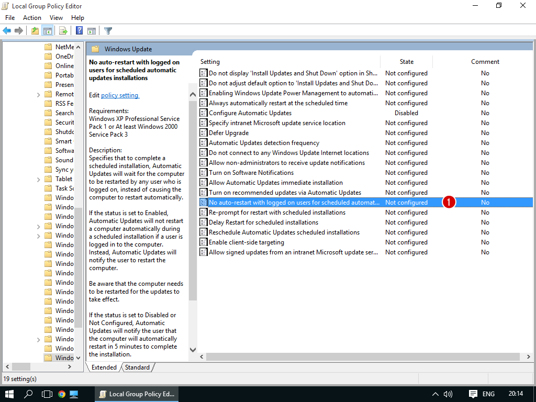
Task: Click the Filter funnel toolbar icon
Action: point(108,31)
